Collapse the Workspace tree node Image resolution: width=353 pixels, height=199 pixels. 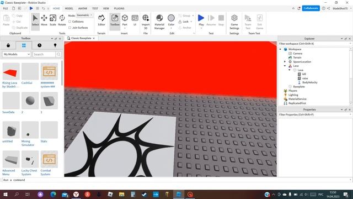pos(280,49)
